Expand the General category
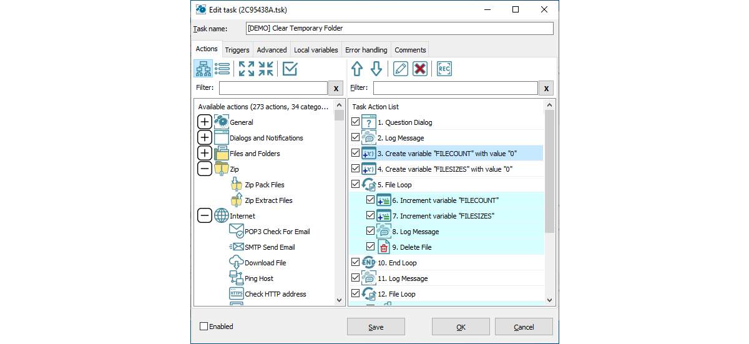Screen dimensions: 749x344 205,122
